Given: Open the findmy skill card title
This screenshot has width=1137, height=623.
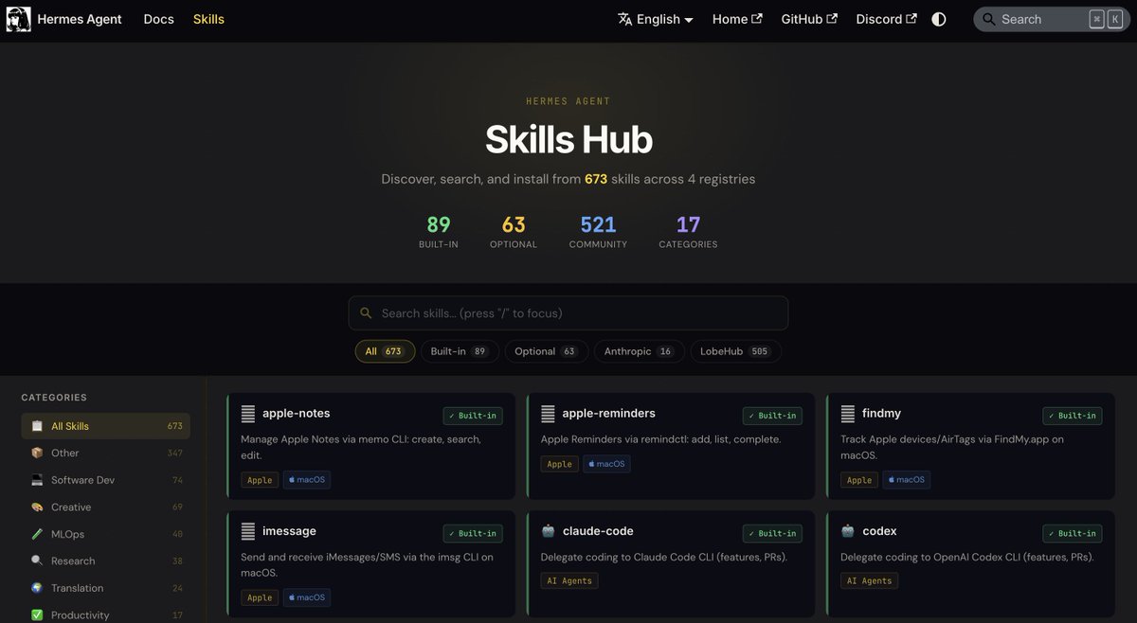Looking at the screenshot, I should 881,414.
